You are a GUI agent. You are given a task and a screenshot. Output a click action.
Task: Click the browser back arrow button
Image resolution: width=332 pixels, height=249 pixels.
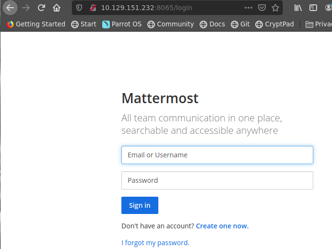click(10, 8)
